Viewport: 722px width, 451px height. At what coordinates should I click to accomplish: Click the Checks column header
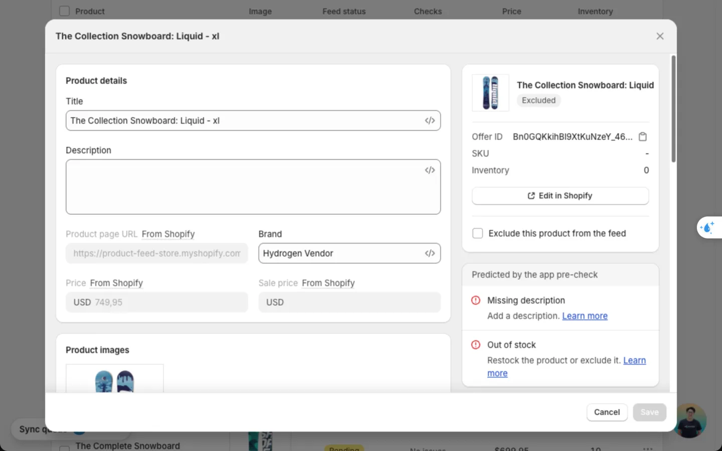(x=428, y=11)
